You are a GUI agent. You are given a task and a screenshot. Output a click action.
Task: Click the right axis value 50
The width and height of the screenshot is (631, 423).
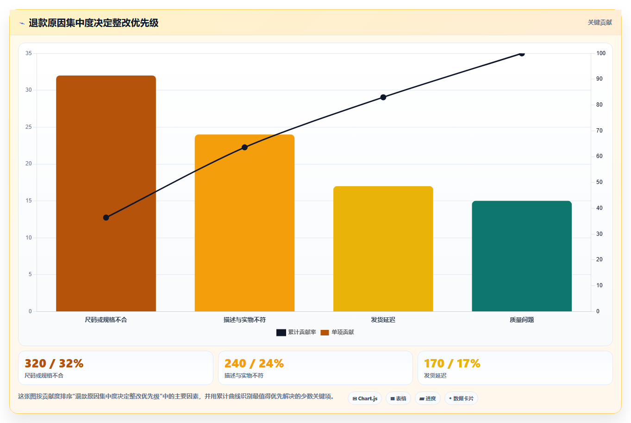[x=599, y=182]
